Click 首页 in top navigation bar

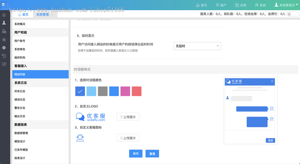pyautogui.click(x=201, y=5)
